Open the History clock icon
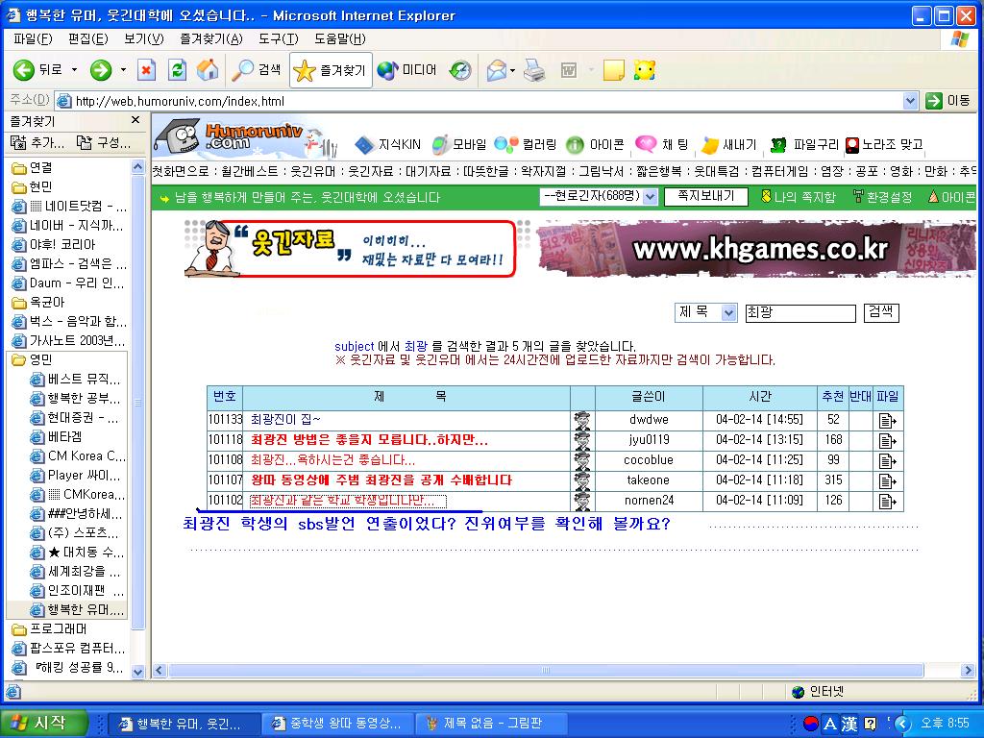The image size is (984, 738). tap(460, 69)
